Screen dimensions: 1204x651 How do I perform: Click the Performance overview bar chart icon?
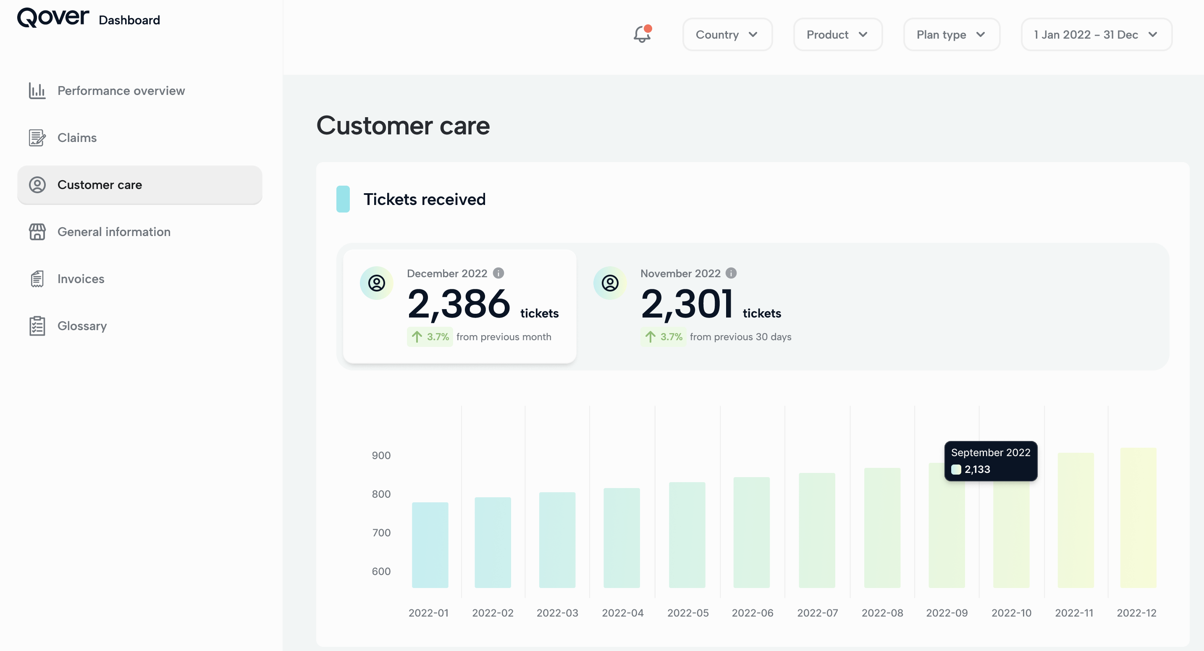pos(37,91)
